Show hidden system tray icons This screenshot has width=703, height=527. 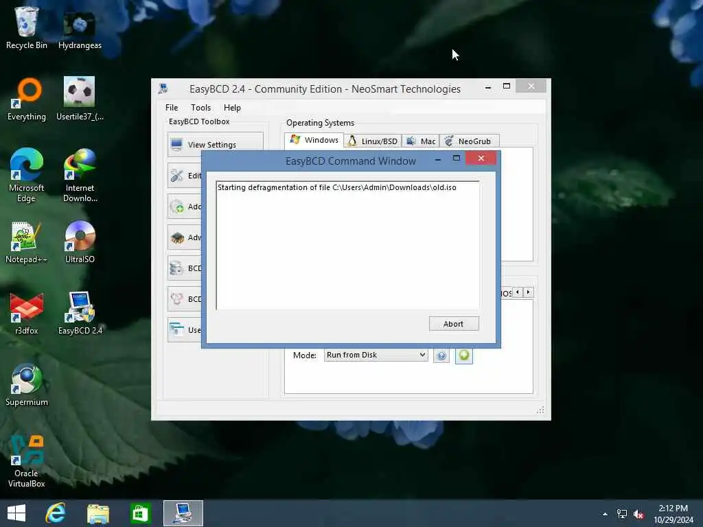click(605, 514)
